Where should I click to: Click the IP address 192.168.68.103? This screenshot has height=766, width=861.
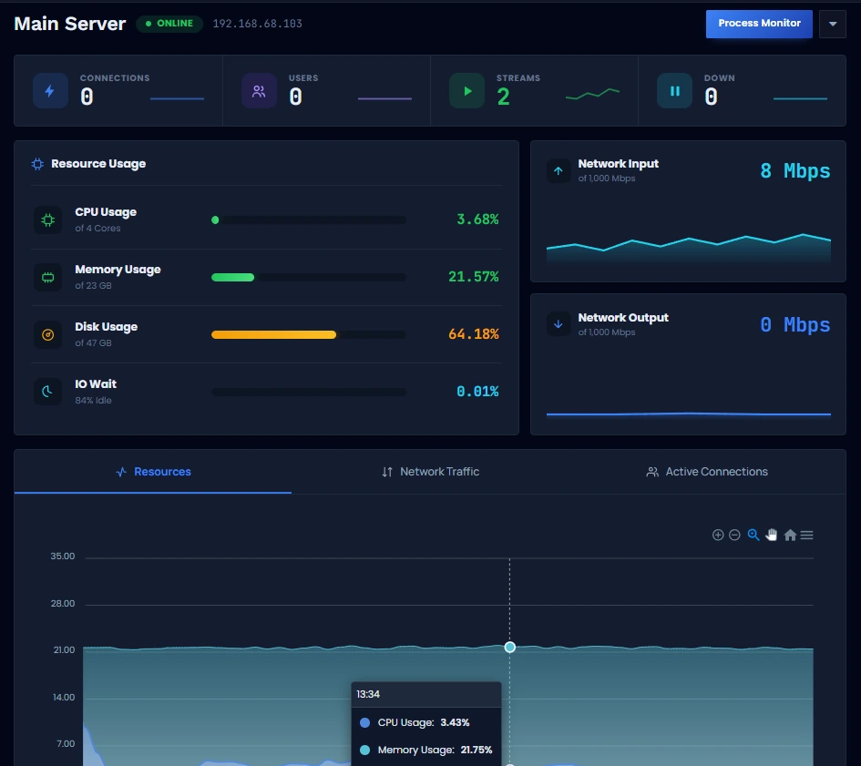point(257,24)
